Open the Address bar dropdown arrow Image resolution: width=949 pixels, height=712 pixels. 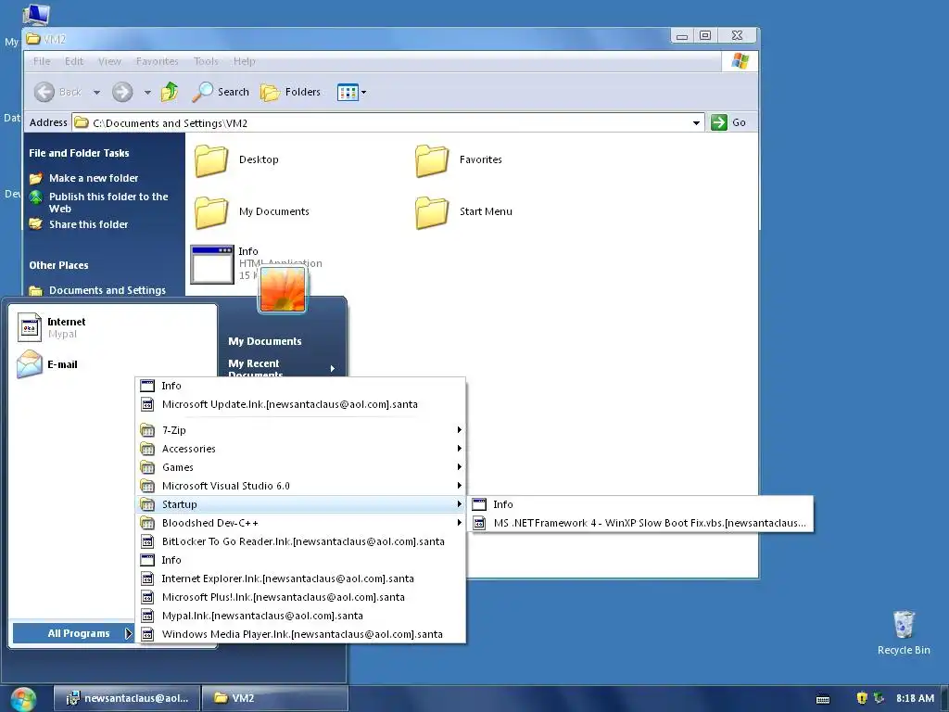[697, 123]
